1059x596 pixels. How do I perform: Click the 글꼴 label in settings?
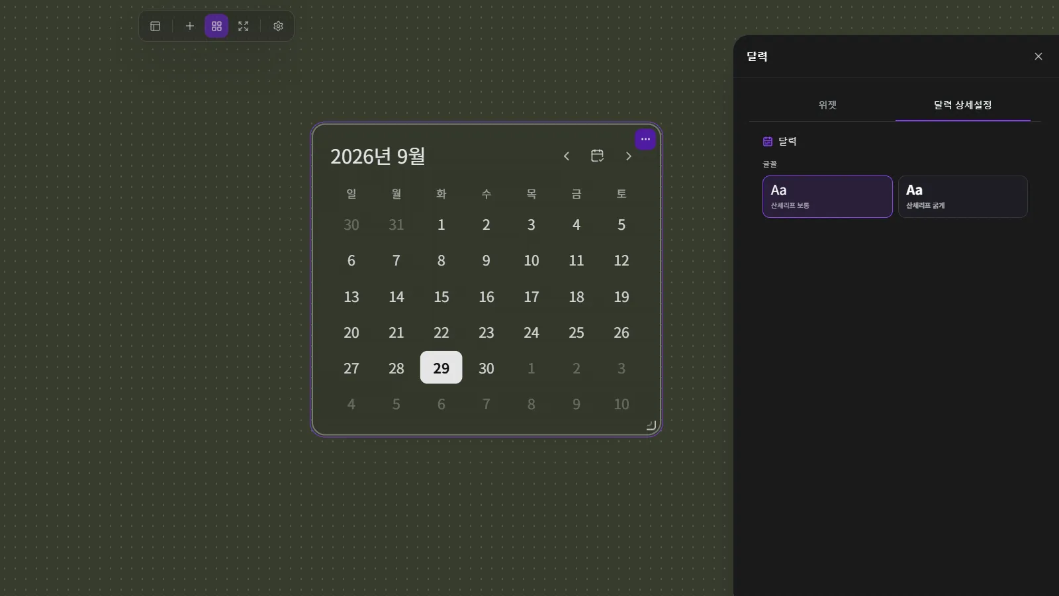click(x=770, y=164)
